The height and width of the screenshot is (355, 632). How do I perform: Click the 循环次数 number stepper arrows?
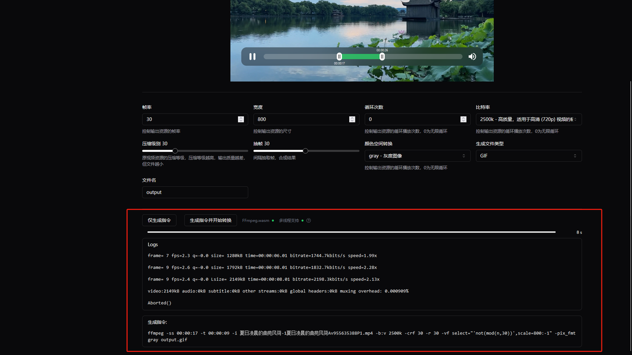[x=463, y=119]
